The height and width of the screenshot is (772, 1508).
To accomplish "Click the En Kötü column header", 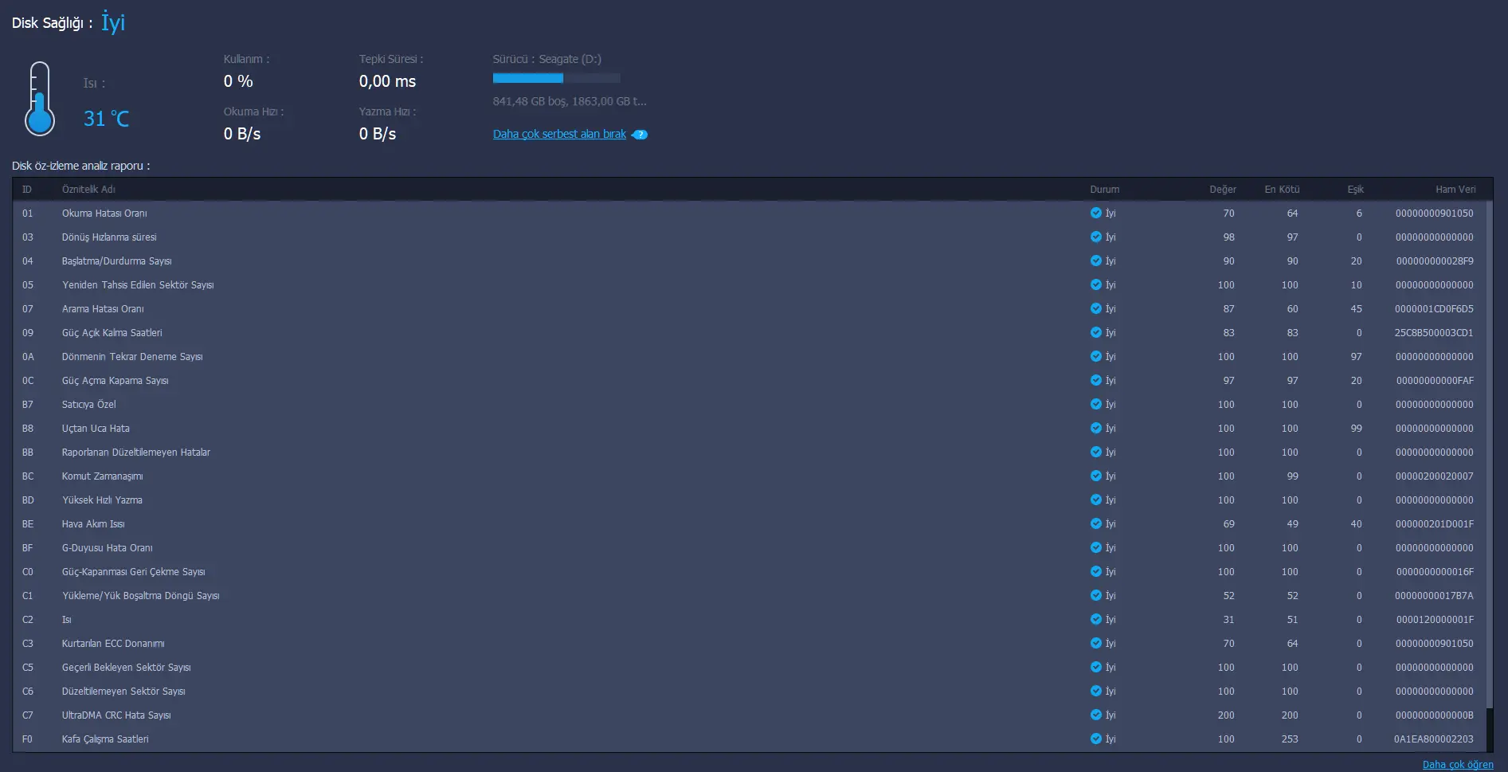I will point(1282,190).
